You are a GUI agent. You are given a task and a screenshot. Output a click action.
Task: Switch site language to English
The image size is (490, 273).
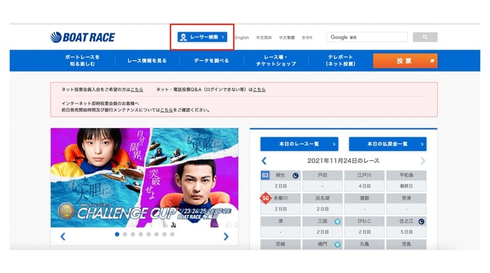click(242, 38)
